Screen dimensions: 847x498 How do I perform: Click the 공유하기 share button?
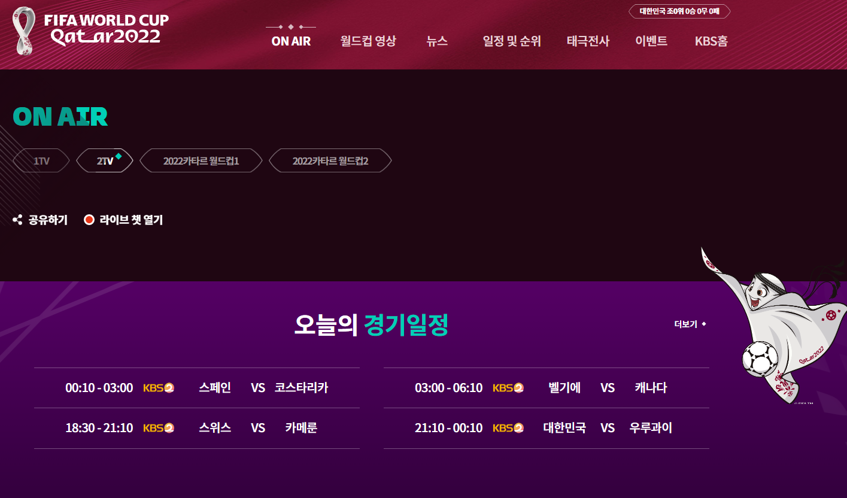tap(40, 220)
